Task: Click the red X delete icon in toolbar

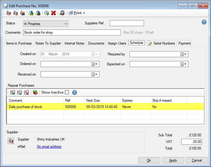Action: [x=54, y=13]
